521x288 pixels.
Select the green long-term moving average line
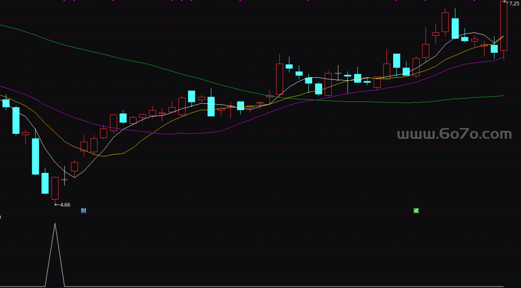[145, 64]
